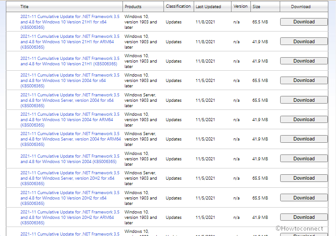
Task: Sort by the Version column header
Action: click(241, 6)
